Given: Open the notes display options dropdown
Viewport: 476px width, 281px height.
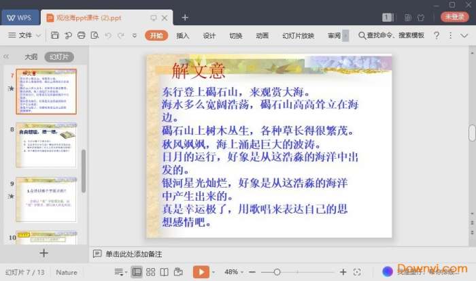Looking at the screenshot, I should click(120, 272).
